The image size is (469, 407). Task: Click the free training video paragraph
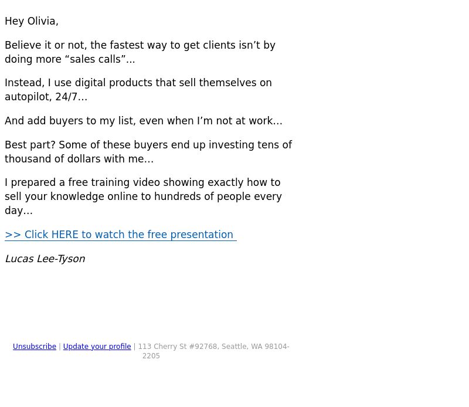pyautogui.click(x=143, y=196)
